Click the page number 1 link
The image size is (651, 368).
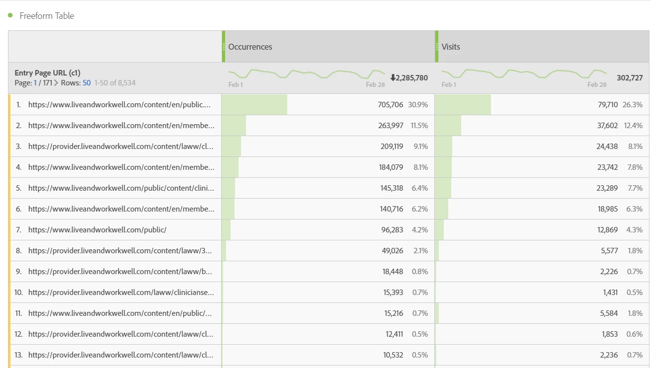pyautogui.click(x=35, y=83)
